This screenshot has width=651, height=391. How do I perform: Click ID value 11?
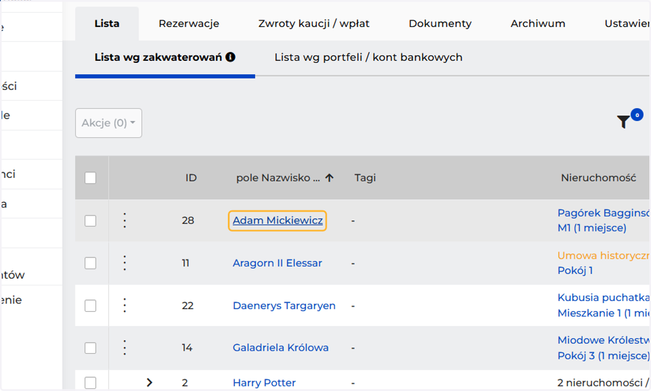186,263
